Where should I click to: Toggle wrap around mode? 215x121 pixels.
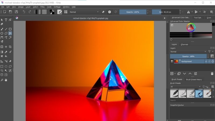pos(205,12)
